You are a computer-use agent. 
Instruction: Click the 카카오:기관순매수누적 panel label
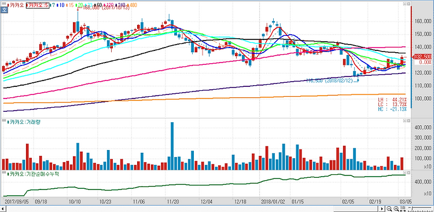33,174
